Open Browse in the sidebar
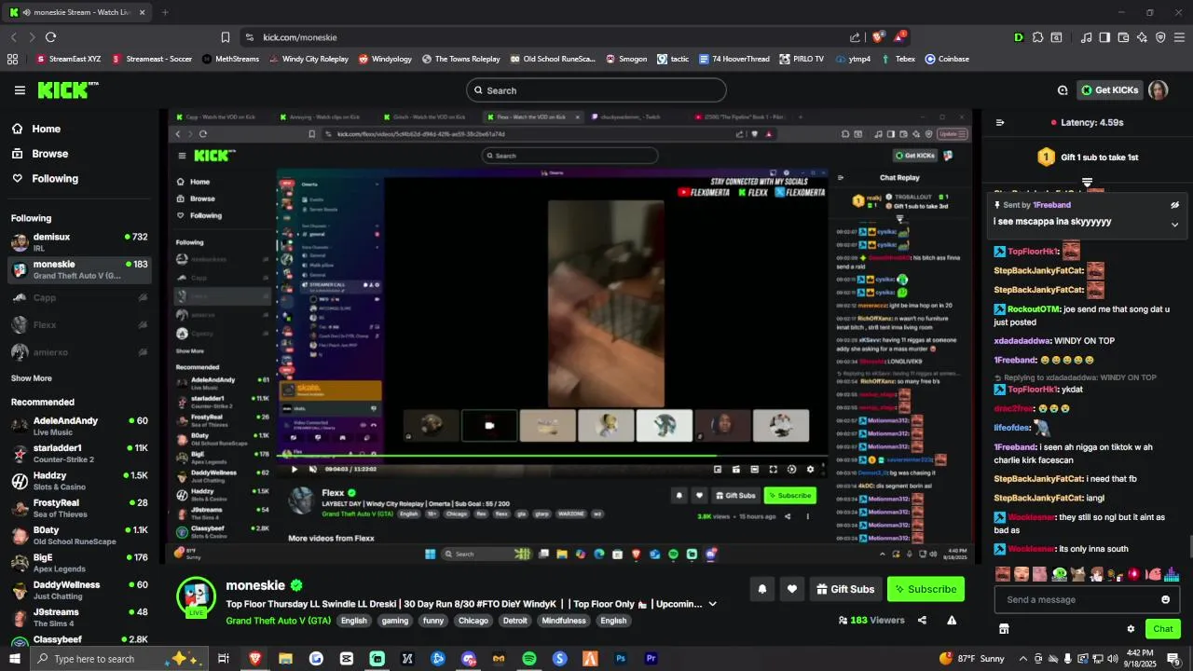Image resolution: width=1193 pixels, height=671 pixels. point(39,154)
